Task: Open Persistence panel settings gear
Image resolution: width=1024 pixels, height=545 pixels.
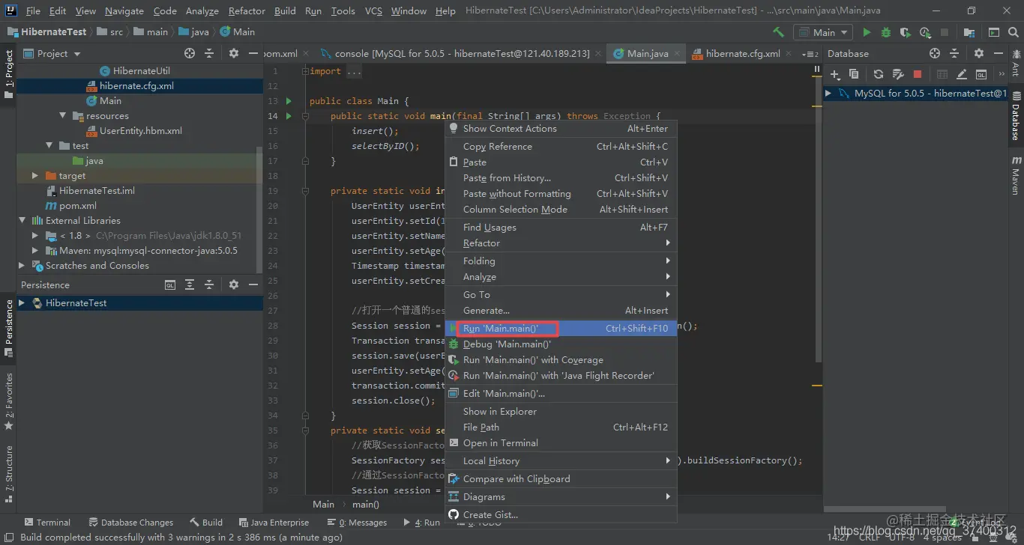Action: (x=234, y=284)
